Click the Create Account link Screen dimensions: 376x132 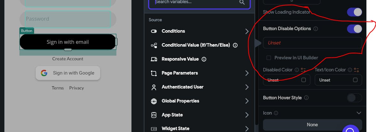click(68, 59)
